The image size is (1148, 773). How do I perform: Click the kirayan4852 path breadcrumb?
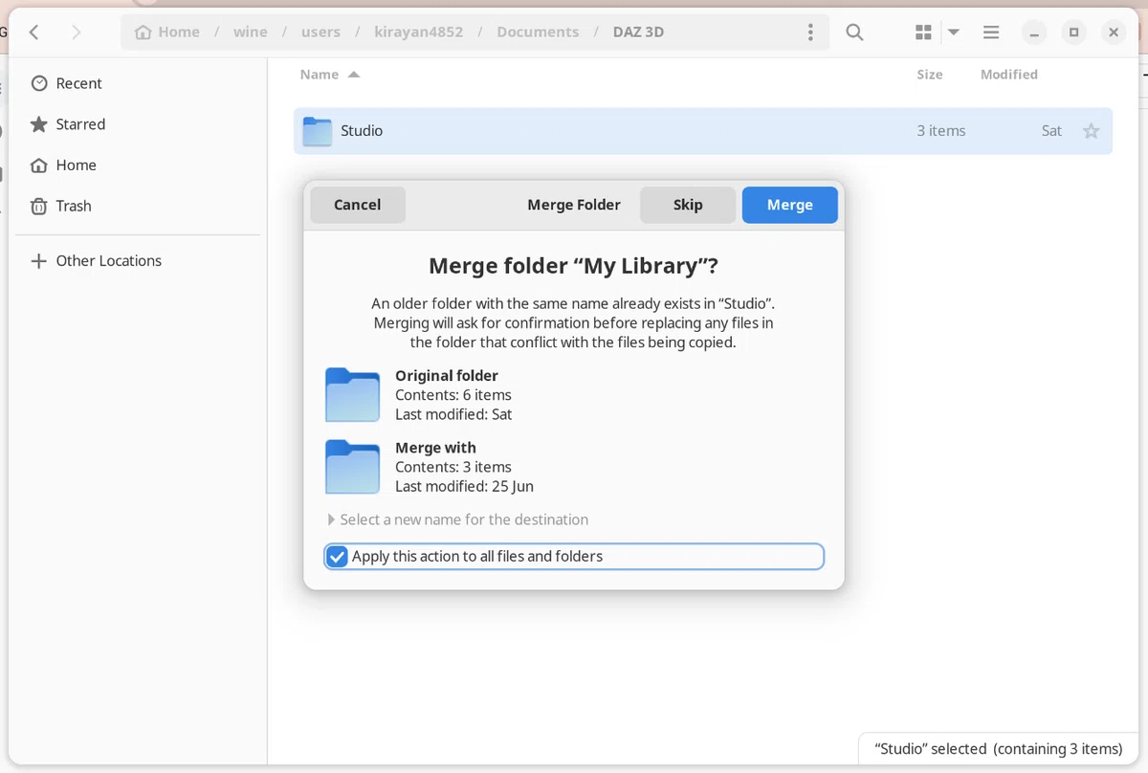418,32
